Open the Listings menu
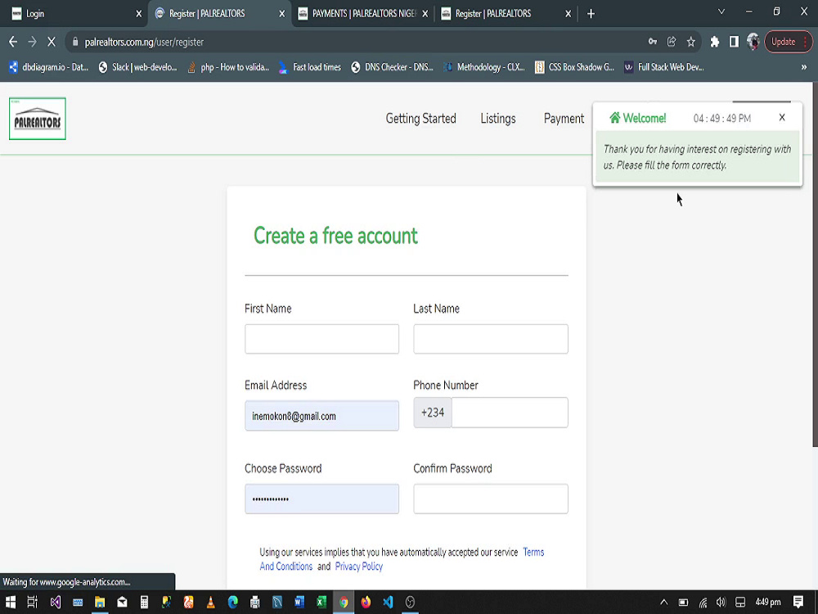The image size is (818, 614). click(x=497, y=119)
